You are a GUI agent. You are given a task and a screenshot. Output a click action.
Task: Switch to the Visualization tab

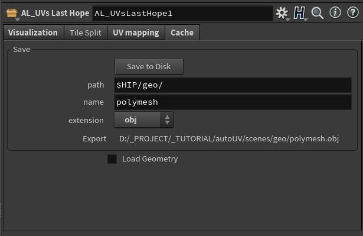click(34, 33)
